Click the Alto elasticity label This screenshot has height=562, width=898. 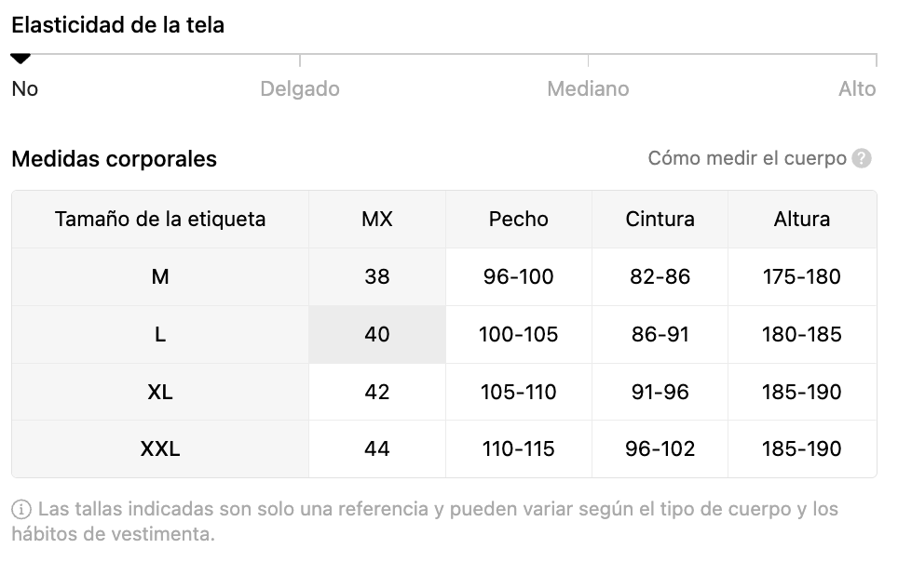click(857, 89)
